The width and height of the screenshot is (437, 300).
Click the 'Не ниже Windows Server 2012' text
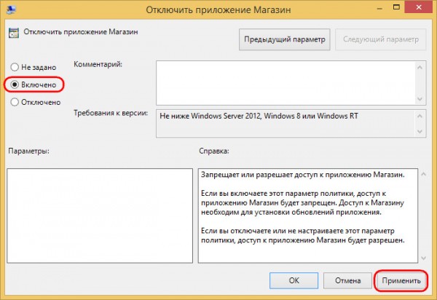click(x=210, y=116)
